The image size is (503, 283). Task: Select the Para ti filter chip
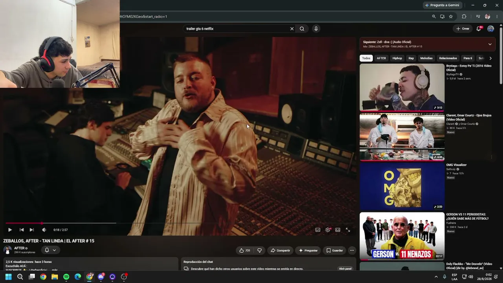pyautogui.click(x=468, y=58)
